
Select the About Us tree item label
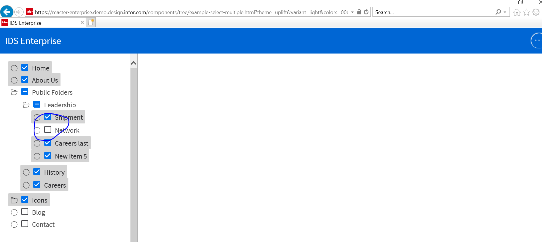coord(45,80)
